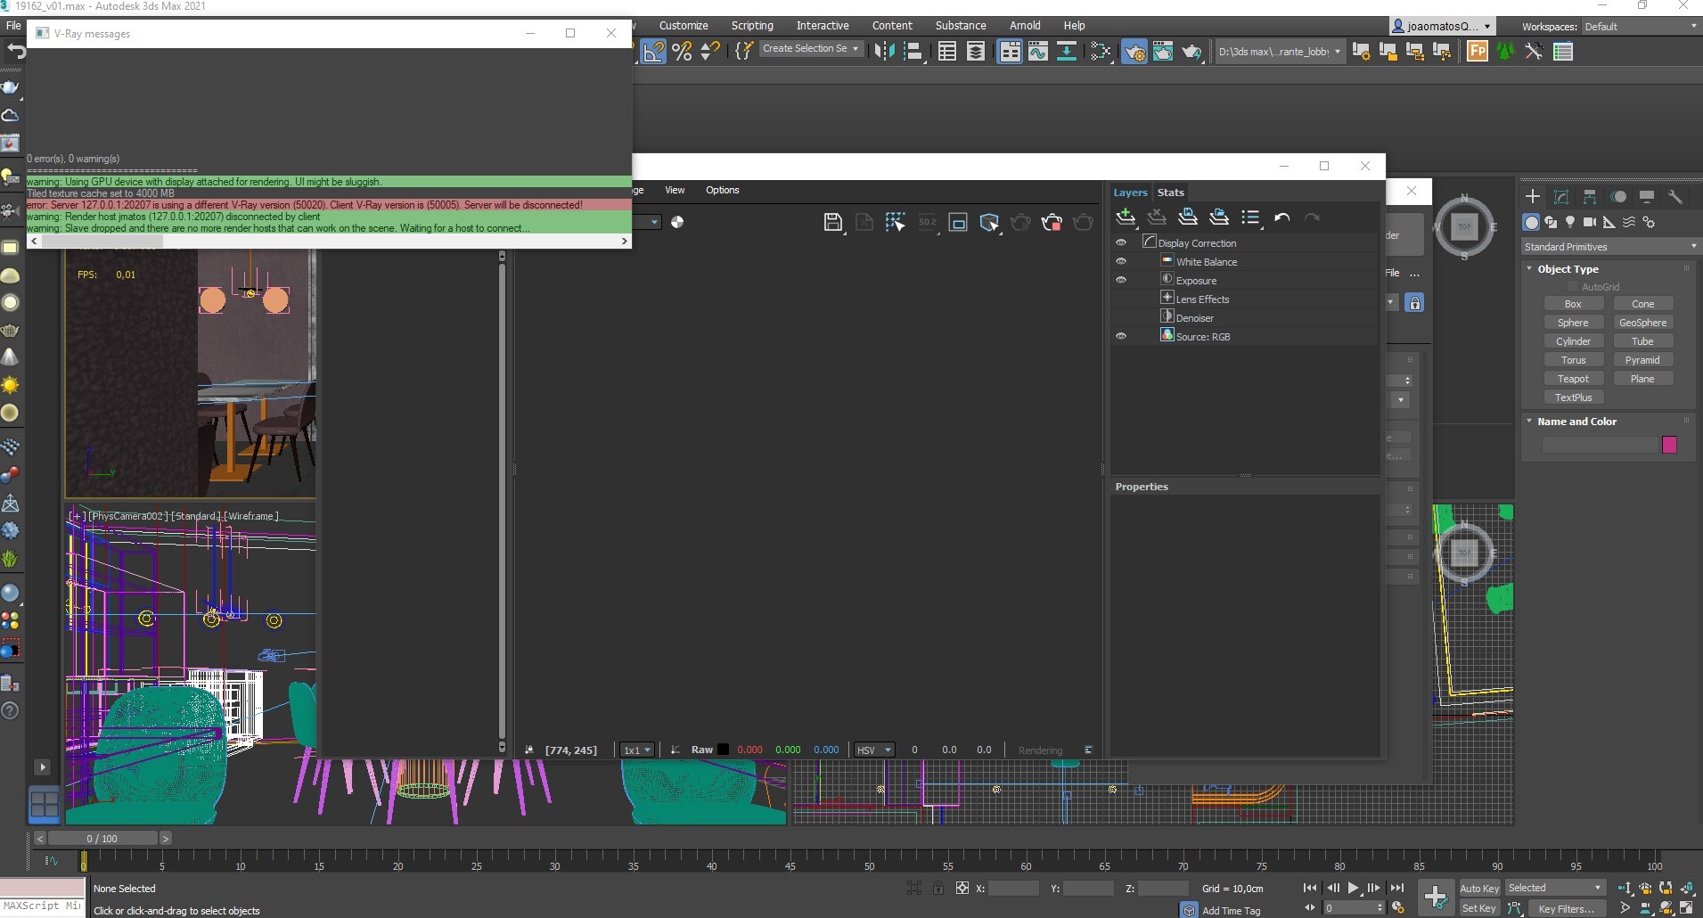Hide the Exposure layer
The image size is (1703, 918).
(1121, 280)
